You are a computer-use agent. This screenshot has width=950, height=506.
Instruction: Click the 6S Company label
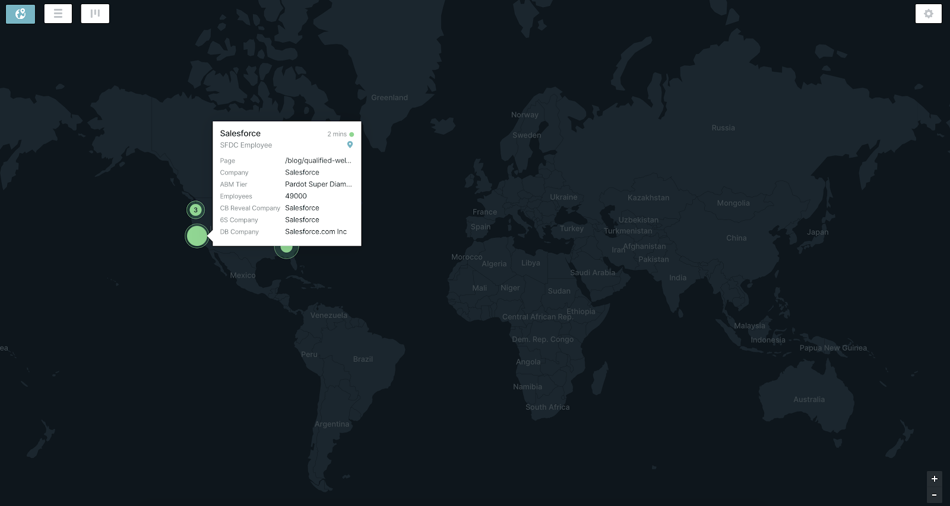(x=239, y=220)
